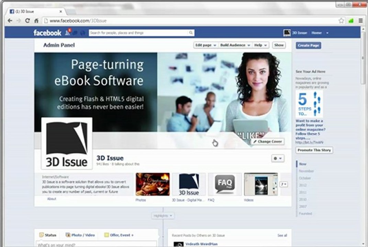Jump to November in timeline
The image size is (368, 247).
click(306, 171)
